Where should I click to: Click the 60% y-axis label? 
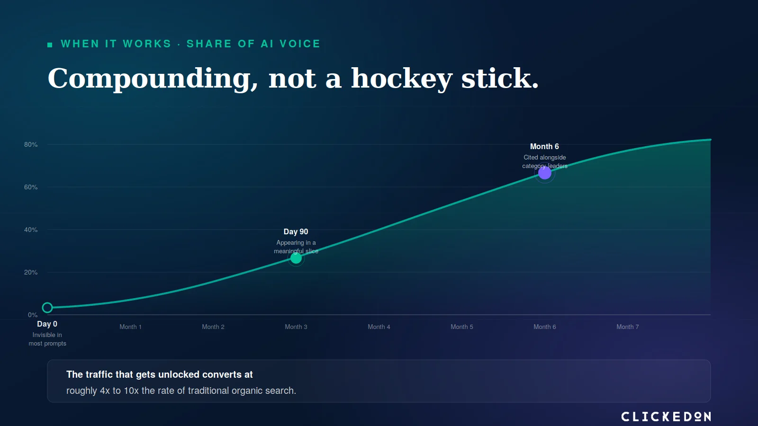[31, 187]
